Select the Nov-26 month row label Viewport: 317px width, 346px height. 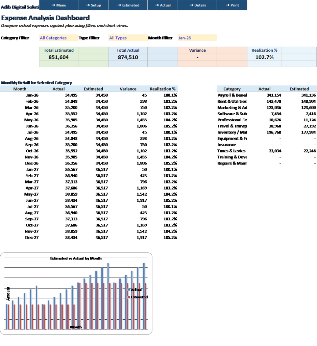point(31,157)
